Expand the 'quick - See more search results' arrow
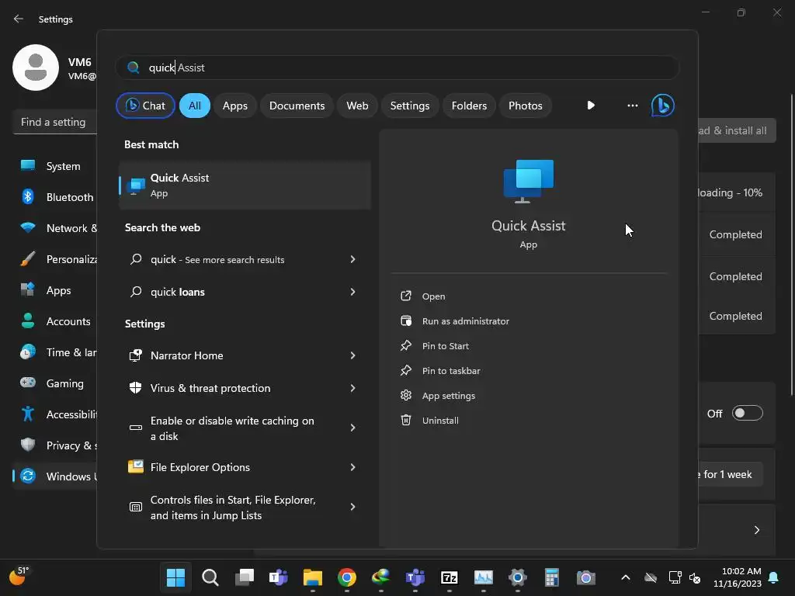The height and width of the screenshot is (596, 795). 352,259
